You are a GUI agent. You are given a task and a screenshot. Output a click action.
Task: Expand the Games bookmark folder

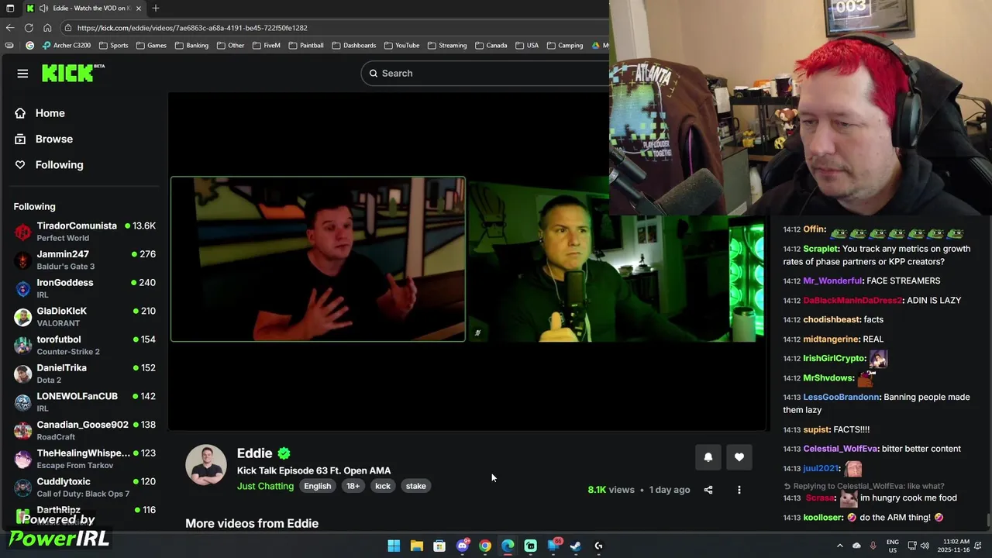click(x=151, y=45)
